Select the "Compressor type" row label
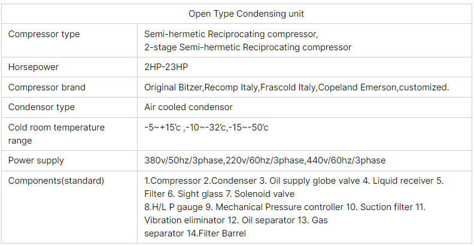This screenshot has height=246, width=474. click(44, 34)
